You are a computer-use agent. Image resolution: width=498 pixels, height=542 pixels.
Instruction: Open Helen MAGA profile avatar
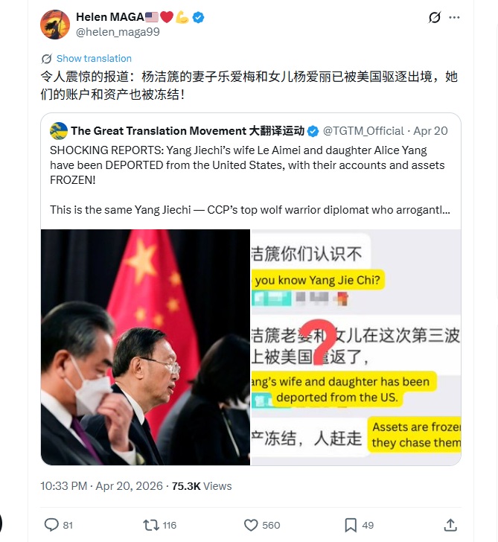click(x=55, y=25)
